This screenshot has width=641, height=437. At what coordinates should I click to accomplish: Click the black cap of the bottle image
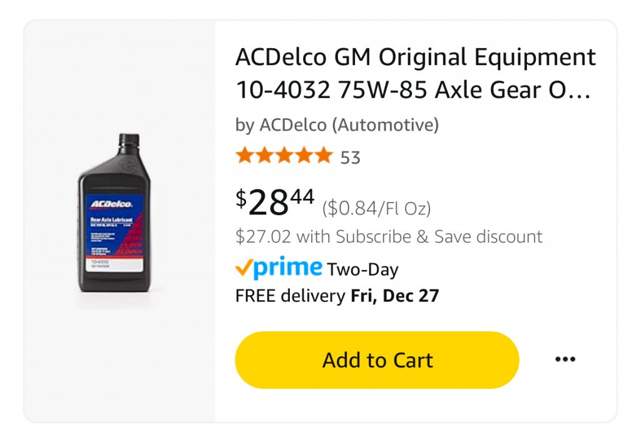point(129,140)
